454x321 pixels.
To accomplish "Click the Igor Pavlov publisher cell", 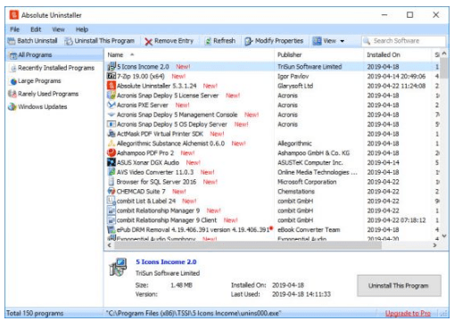I will click(x=293, y=77).
